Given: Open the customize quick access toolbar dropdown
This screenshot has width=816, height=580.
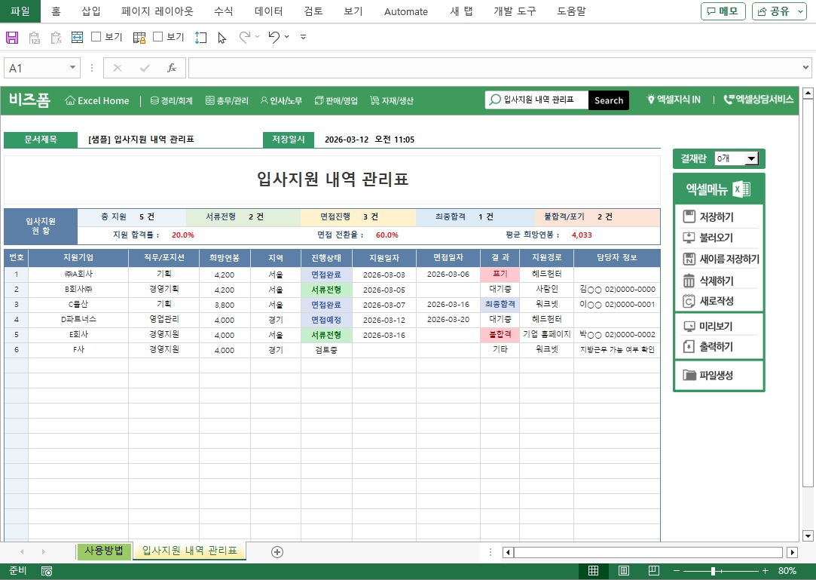Looking at the screenshot, I should pos(303,37).
